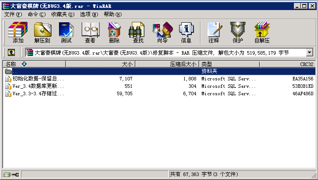Viewport: 318px width, 180px height.
Task: Launch 查找 (Find) binoculars tool
Action: [x=138, y=32]
